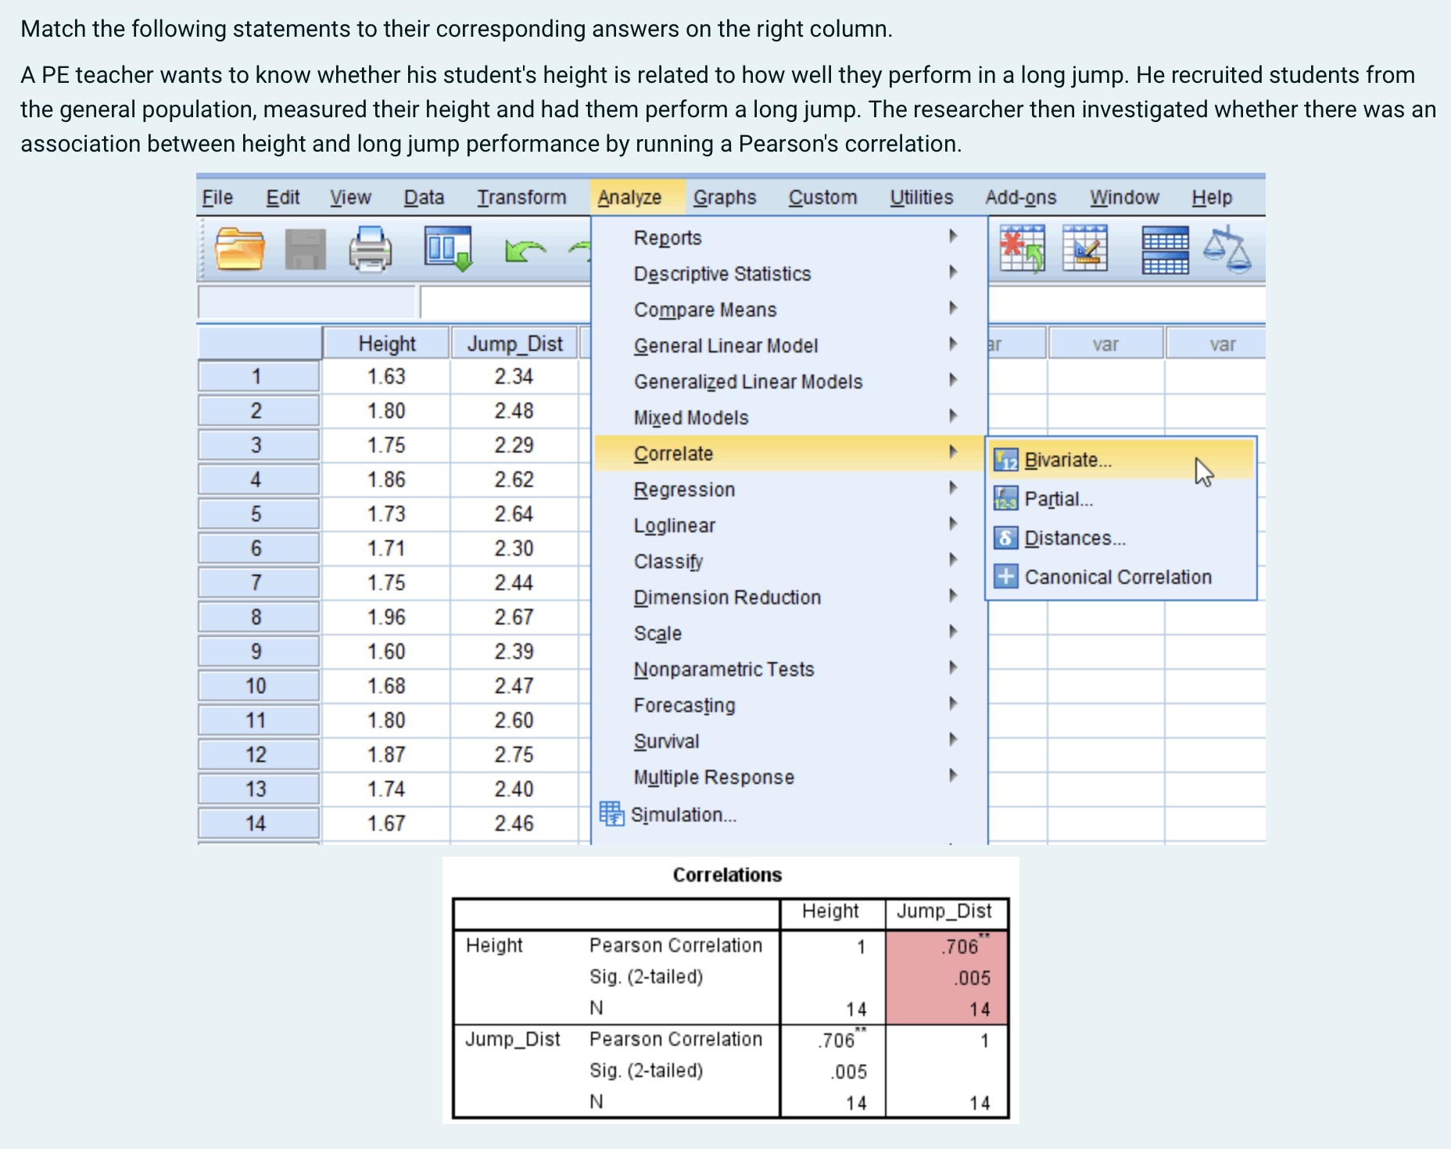Open the Utilities menu

(x=921, y=197)
